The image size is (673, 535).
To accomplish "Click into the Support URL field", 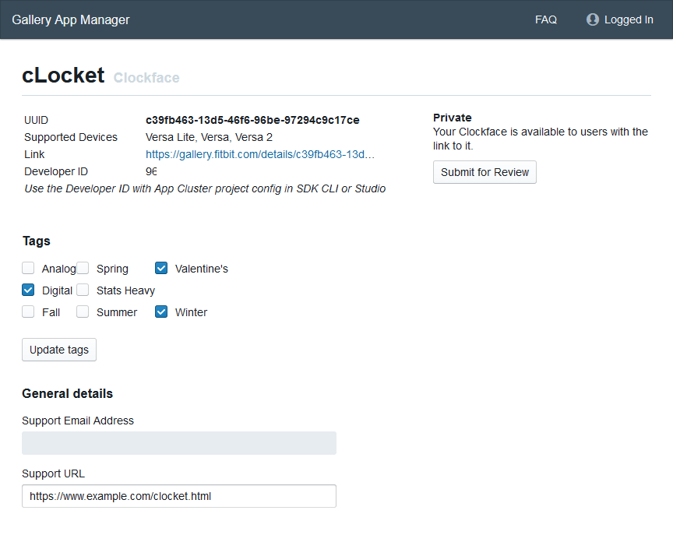I will 179,496.
